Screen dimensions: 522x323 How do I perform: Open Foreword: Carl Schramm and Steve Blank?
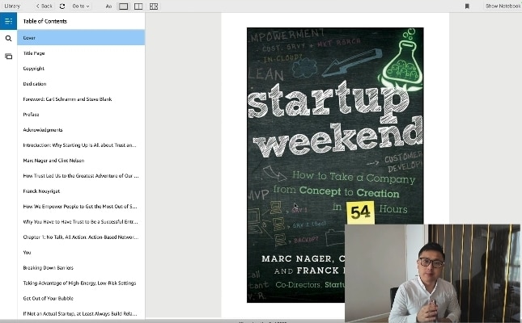click(x=81, y=99)
